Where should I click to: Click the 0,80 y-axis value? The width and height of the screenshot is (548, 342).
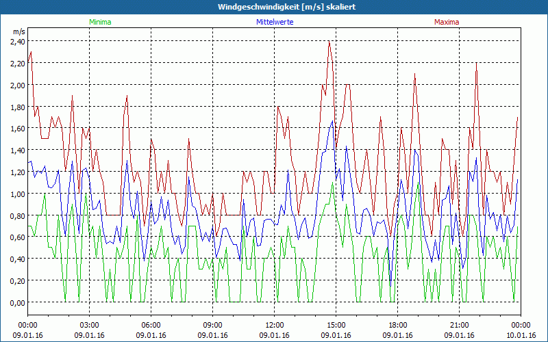pyautogui.click(x=18, y=215)
